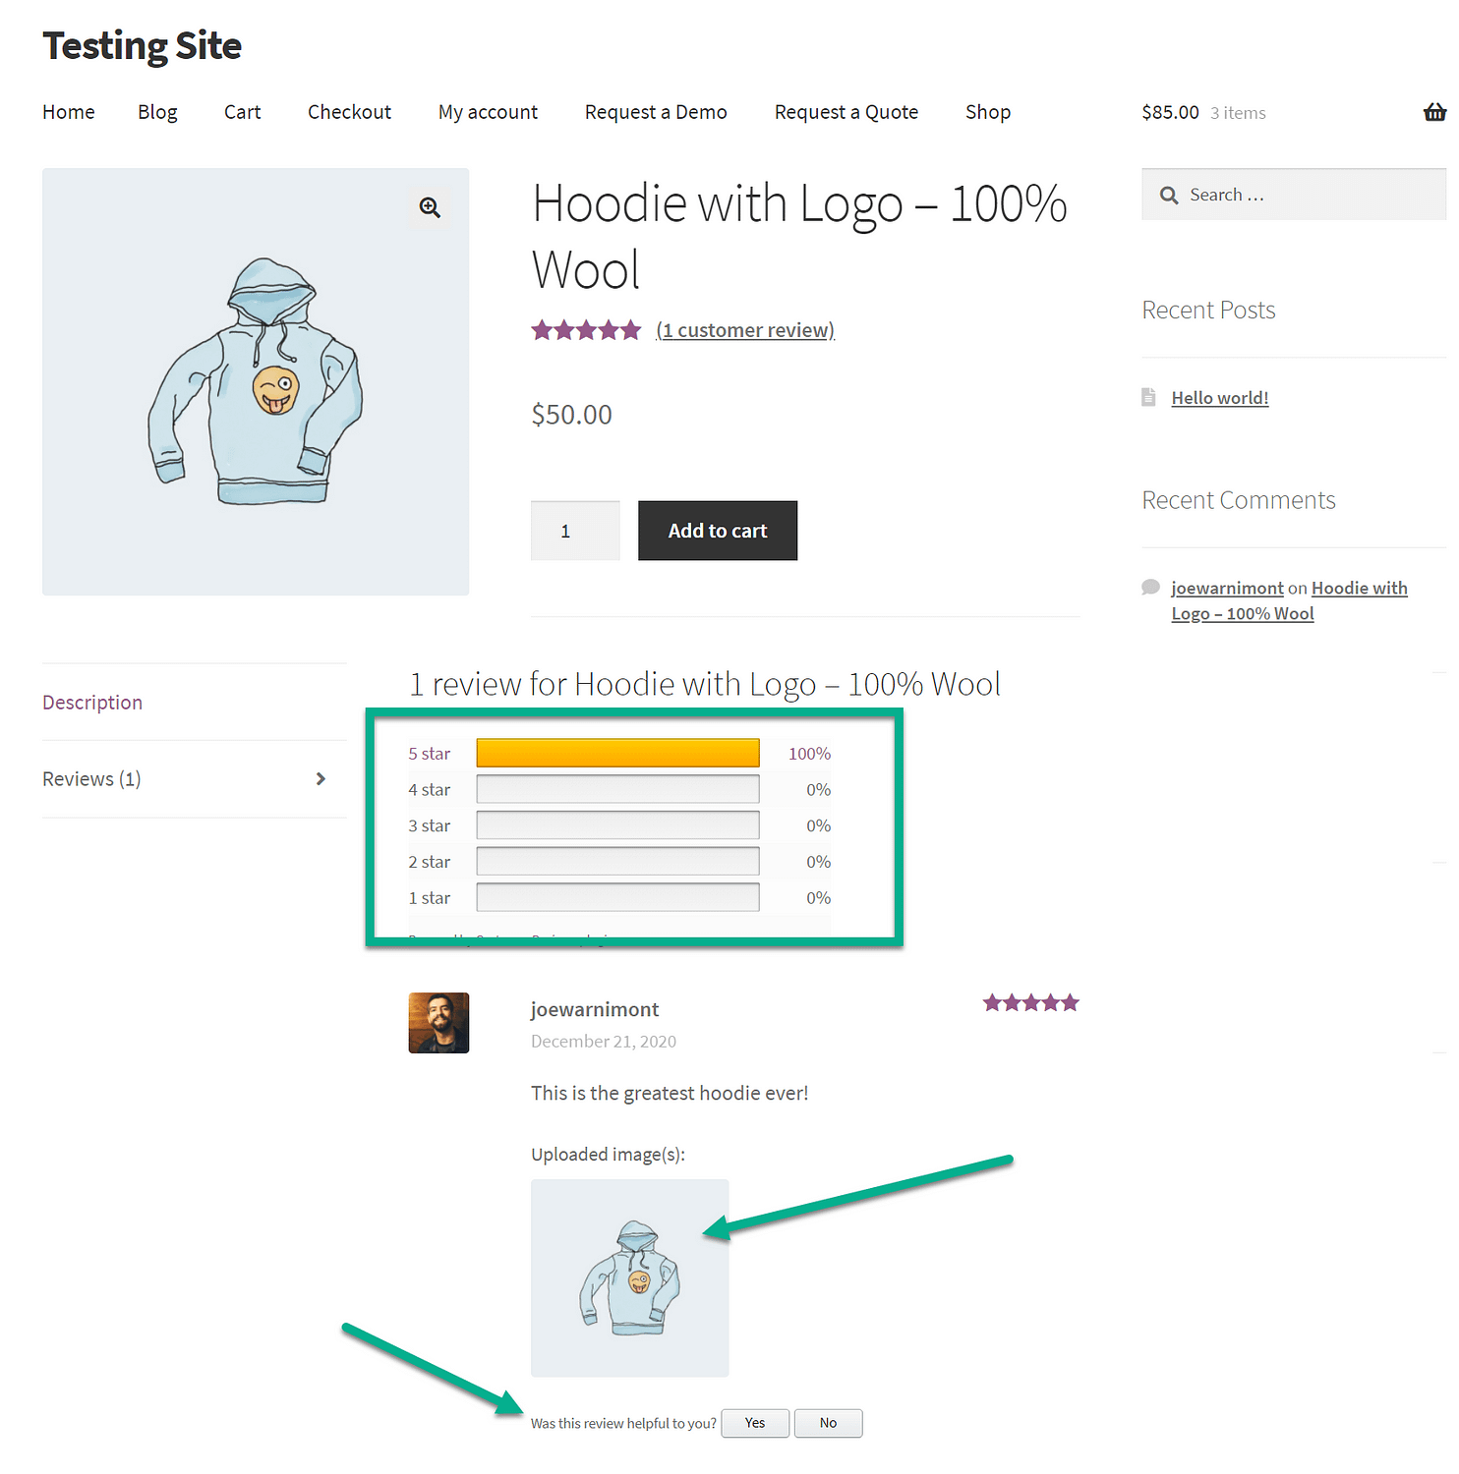Screen dimensions: 1459x1474
Task: Open the shopping basket icon in header
Action: [1434, 112]
